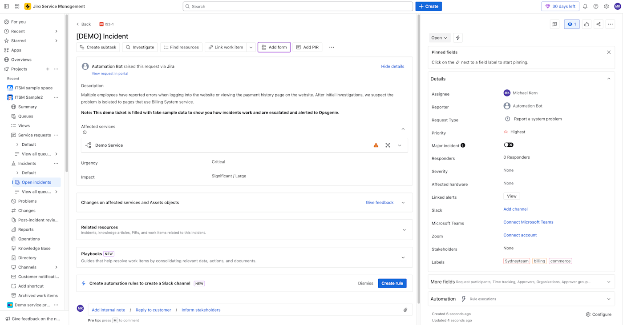Close the Pinned fields panel

[609, 52]
